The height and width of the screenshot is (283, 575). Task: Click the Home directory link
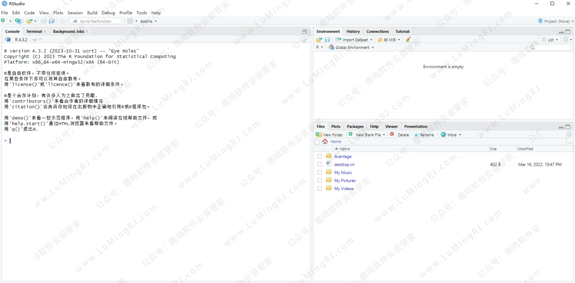coord(335,141)
